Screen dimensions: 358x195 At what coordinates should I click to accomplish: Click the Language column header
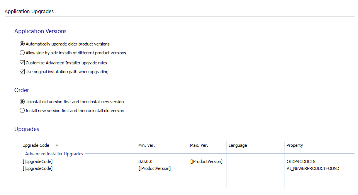[238, 145]
